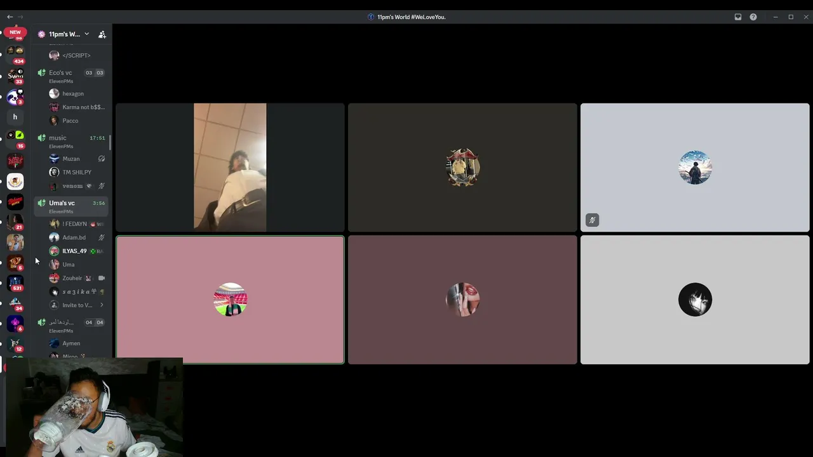Click the 3:56 timer on Uma's vc
This screenshot has height=457, width=813.
click(98, 203)
